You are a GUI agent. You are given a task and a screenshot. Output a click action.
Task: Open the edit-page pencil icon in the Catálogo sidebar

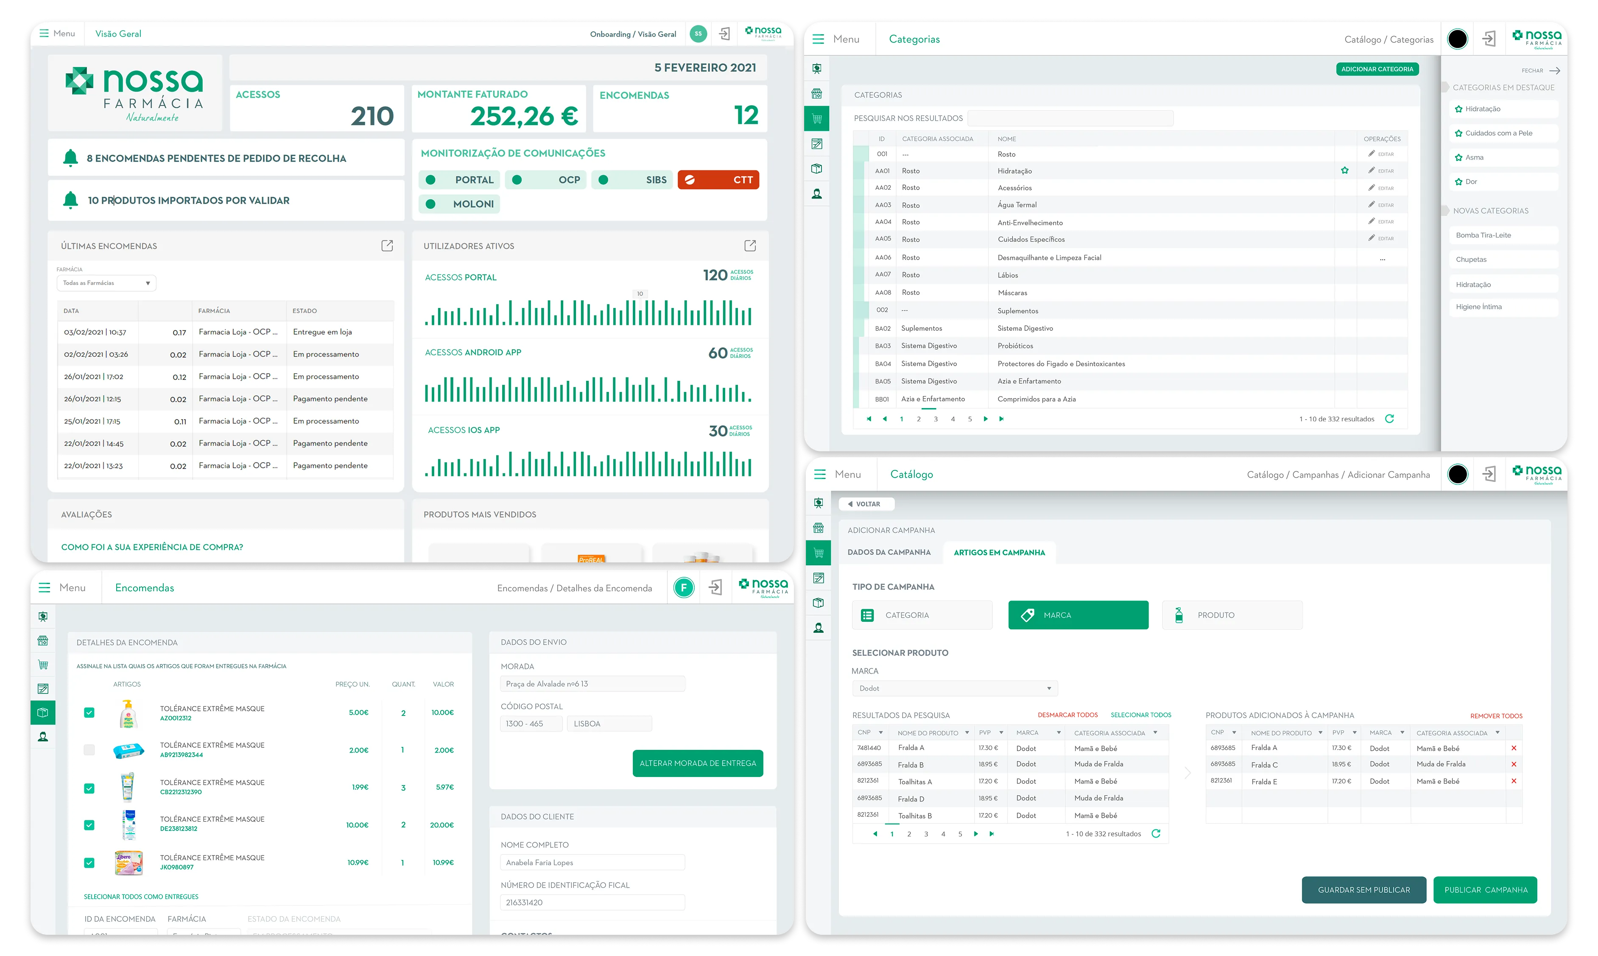pos(819,578)
